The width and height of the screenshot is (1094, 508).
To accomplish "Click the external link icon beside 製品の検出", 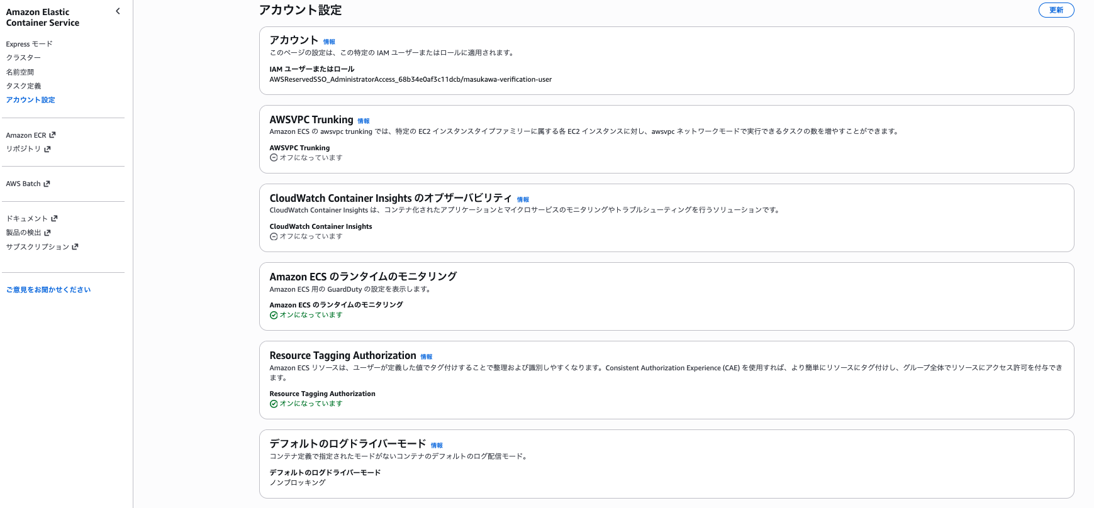I will click(48, 232).
